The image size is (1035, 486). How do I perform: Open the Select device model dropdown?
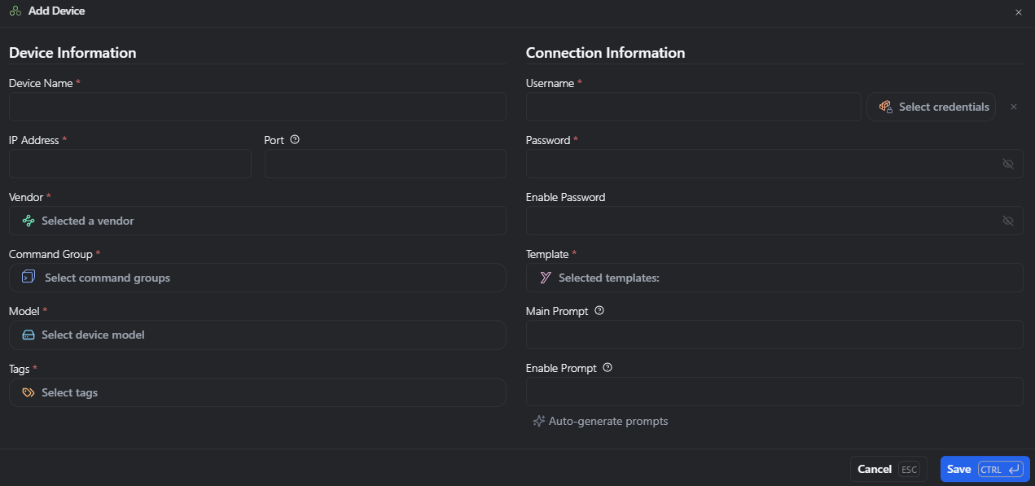pos(257,335)
